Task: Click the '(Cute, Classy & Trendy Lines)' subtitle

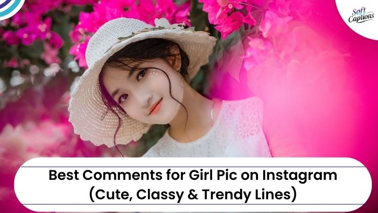Action: tap(193, 194)
